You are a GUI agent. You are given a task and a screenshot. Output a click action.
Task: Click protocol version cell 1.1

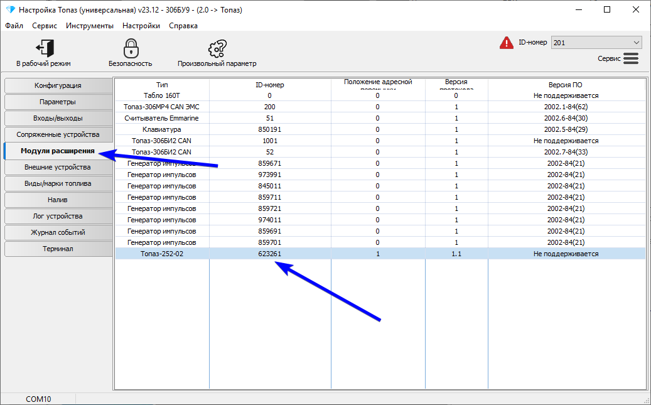[456, 254]
